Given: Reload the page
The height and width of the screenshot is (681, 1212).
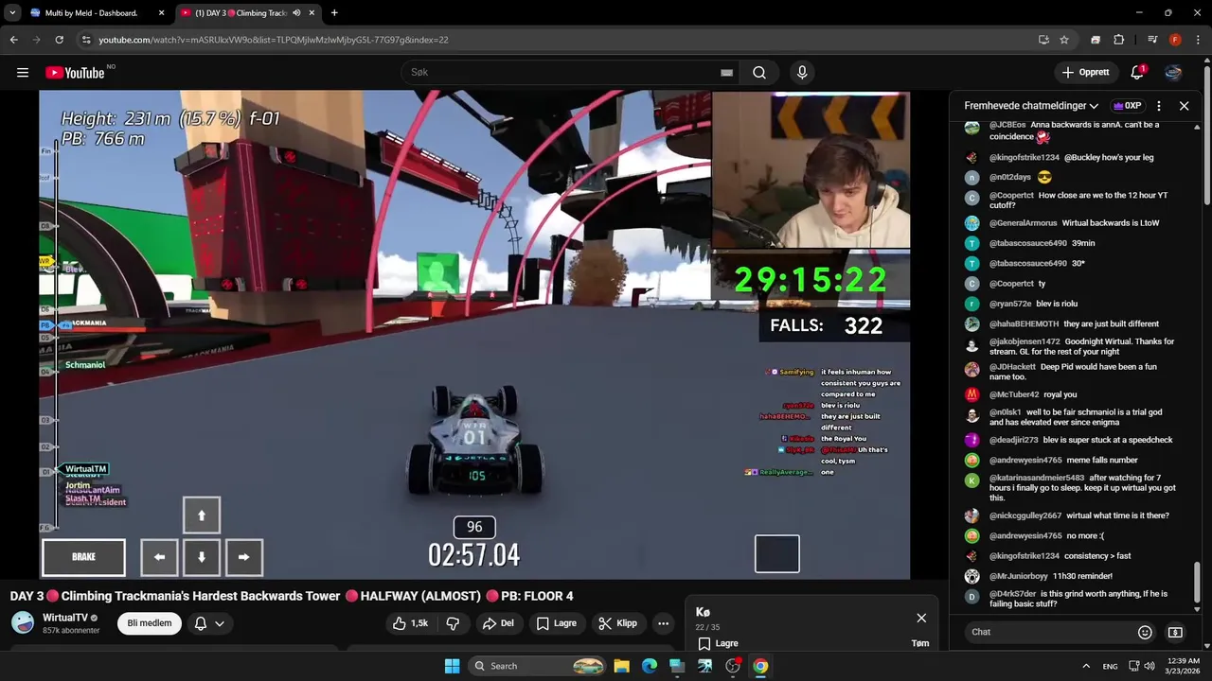Looking at the screenshot, I should 59,40.
